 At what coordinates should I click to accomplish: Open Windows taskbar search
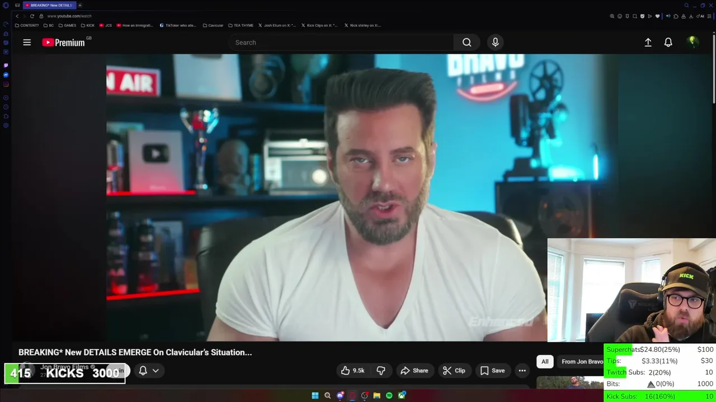327,396
